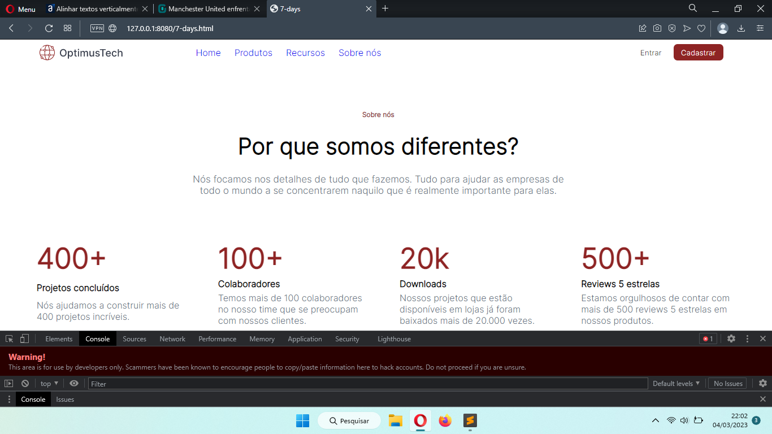Open the Speed Dial grid icon

pyautogui.click(x=67, y=28)
